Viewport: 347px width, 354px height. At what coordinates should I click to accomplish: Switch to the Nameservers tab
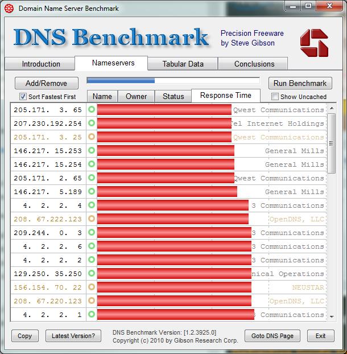pos(111,63)
